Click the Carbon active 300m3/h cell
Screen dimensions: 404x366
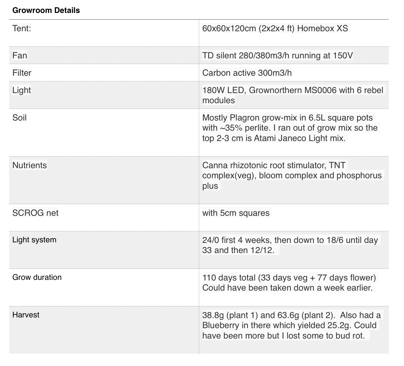[247, 73]
